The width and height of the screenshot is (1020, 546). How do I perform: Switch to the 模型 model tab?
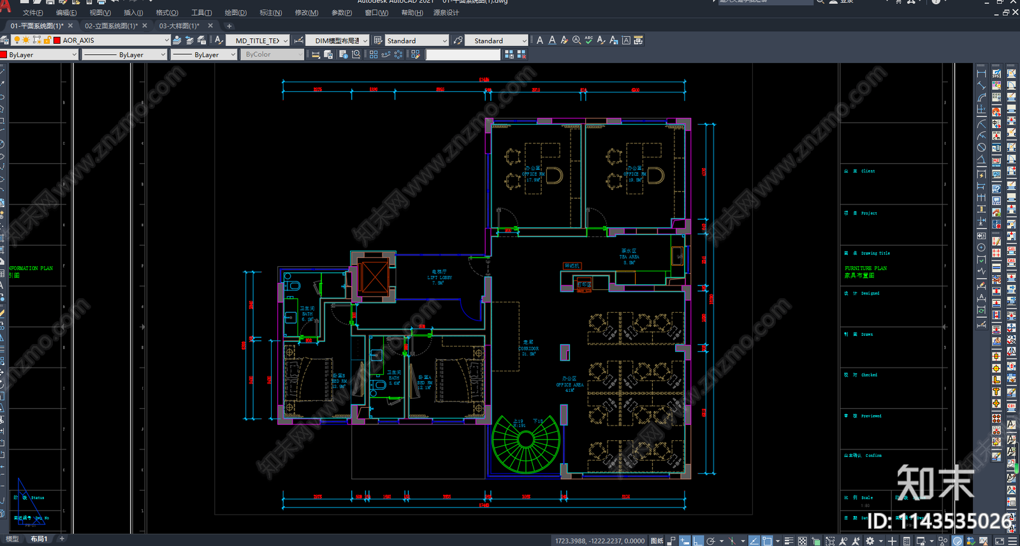pyautogui.click(x=12, y=539)
